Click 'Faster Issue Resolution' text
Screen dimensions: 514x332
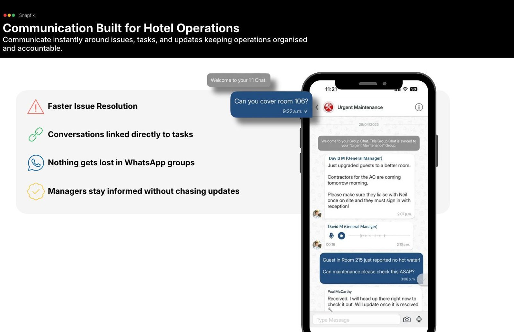[93, 106]
